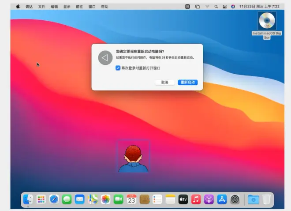Screen dimensions: 291x211
Task: Open System Preferences in the Dock
Action: (x=235, y=200)
